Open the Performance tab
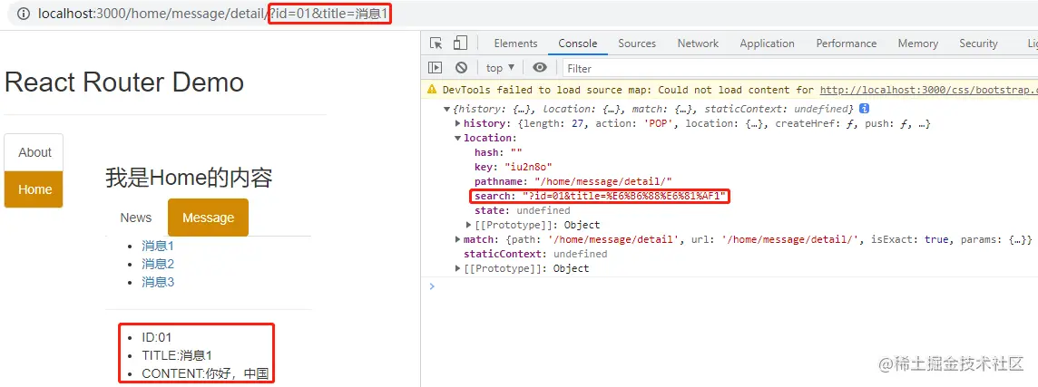Viewport: 1038px width, 387px height. click(846, 44)
